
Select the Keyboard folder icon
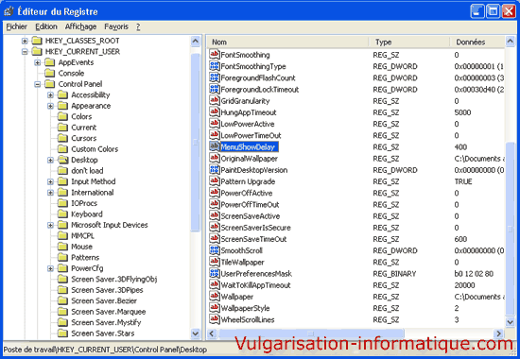[62, 214]
